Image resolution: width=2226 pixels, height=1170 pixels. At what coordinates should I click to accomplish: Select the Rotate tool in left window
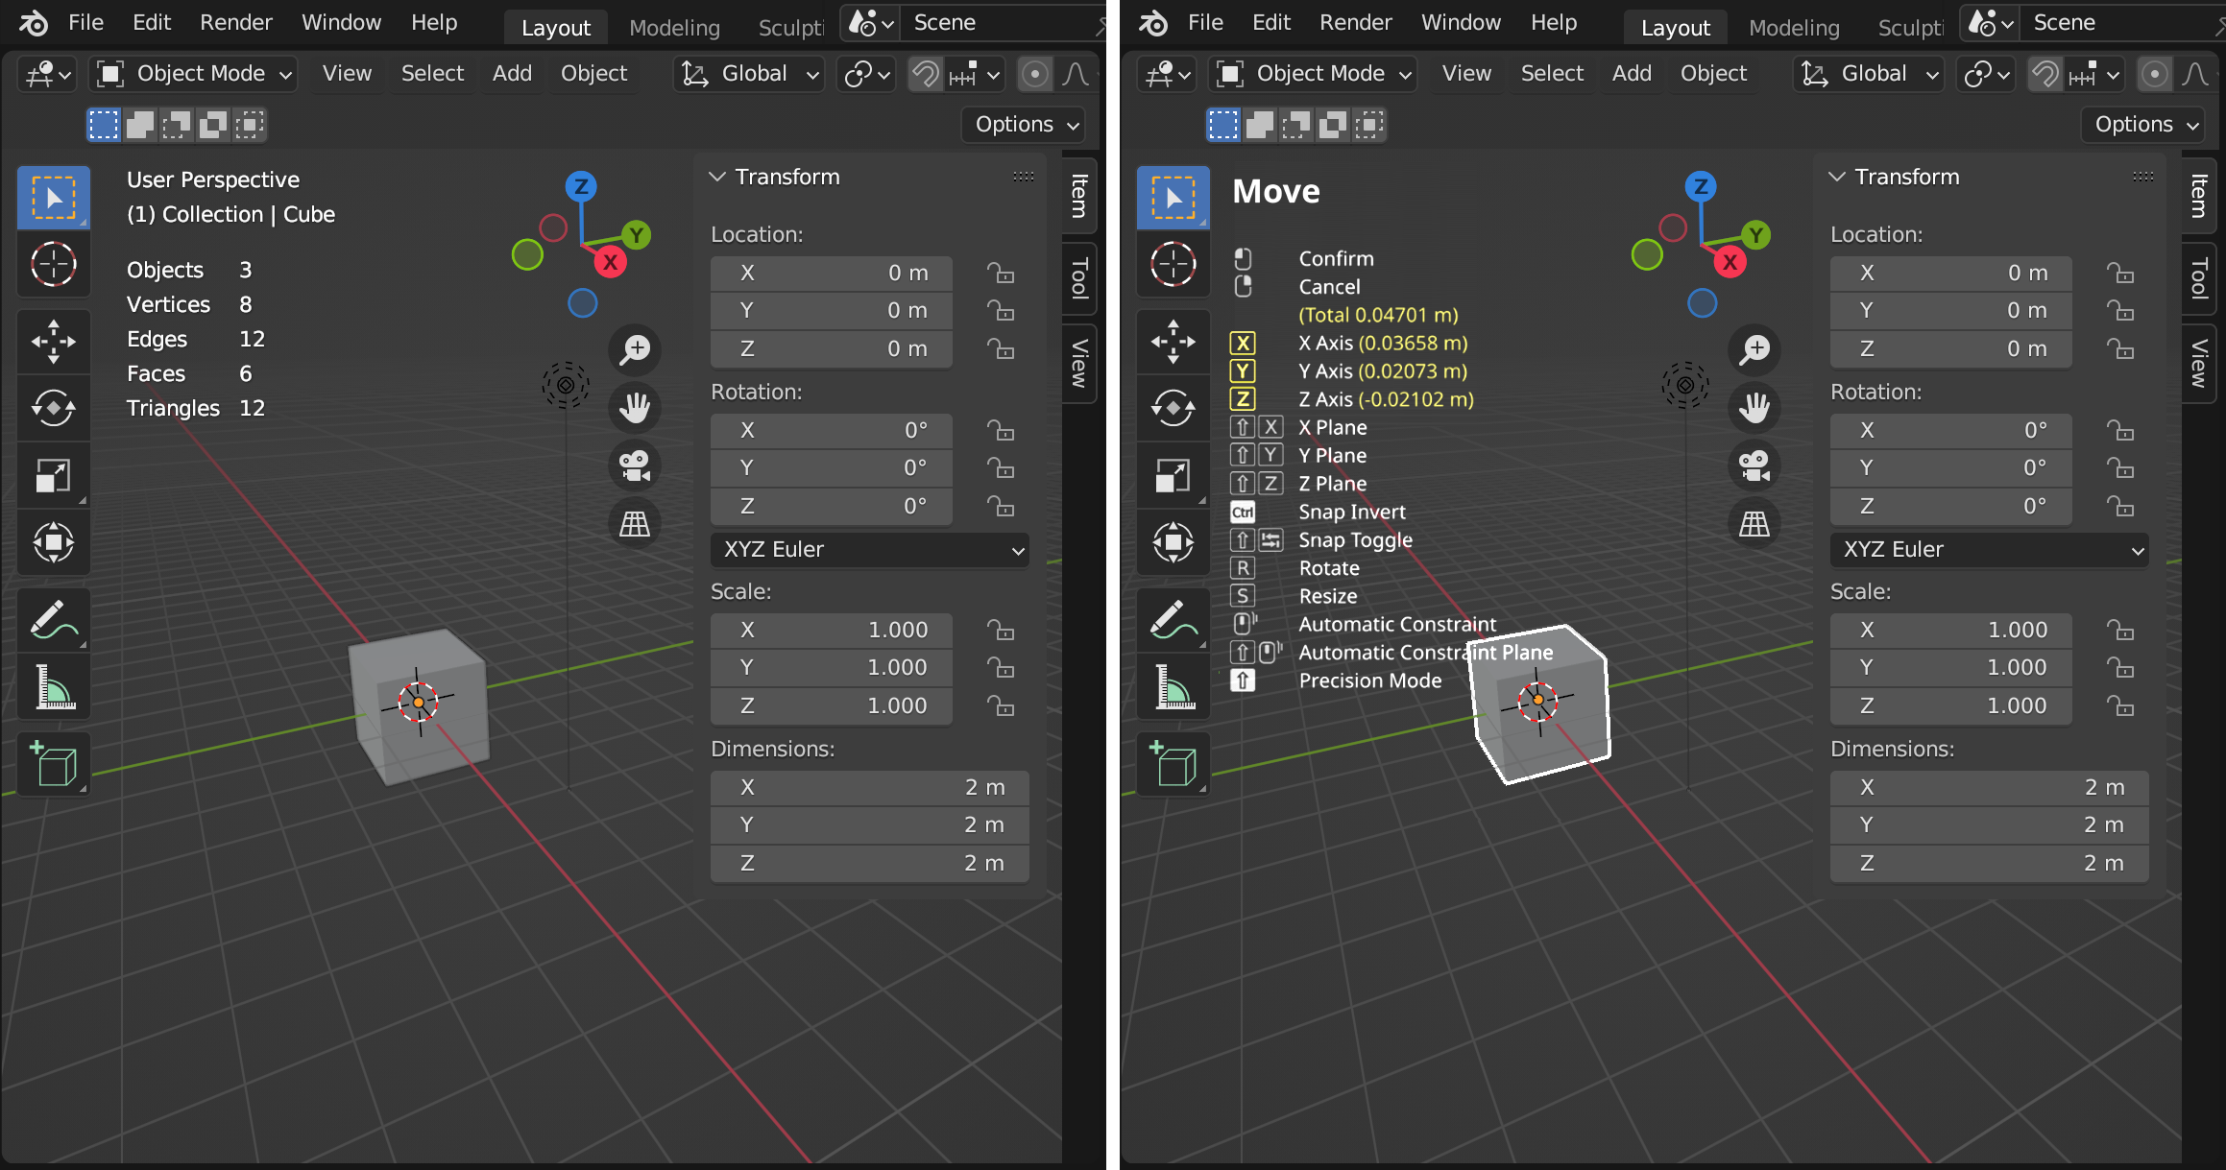pos(54,408)
